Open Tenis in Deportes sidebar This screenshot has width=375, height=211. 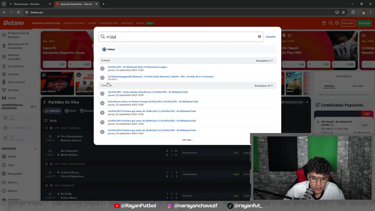coord(11,165)
